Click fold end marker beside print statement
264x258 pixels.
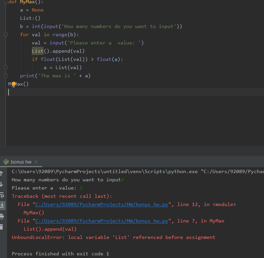coord(6,76)
